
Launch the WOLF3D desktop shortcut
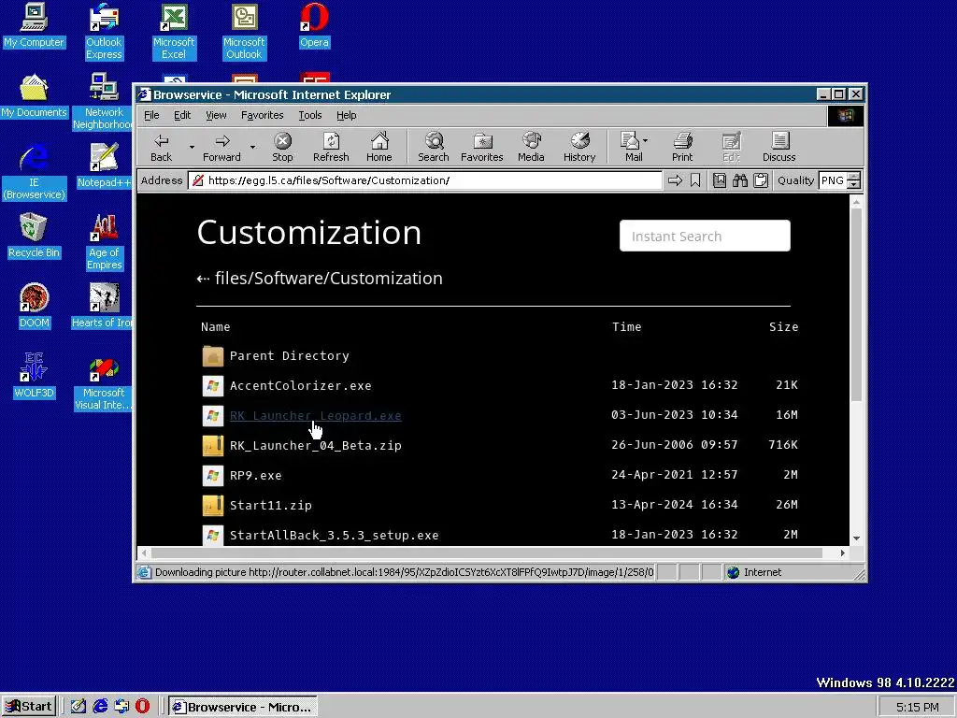pyautogui.click(x=34, y=376)
